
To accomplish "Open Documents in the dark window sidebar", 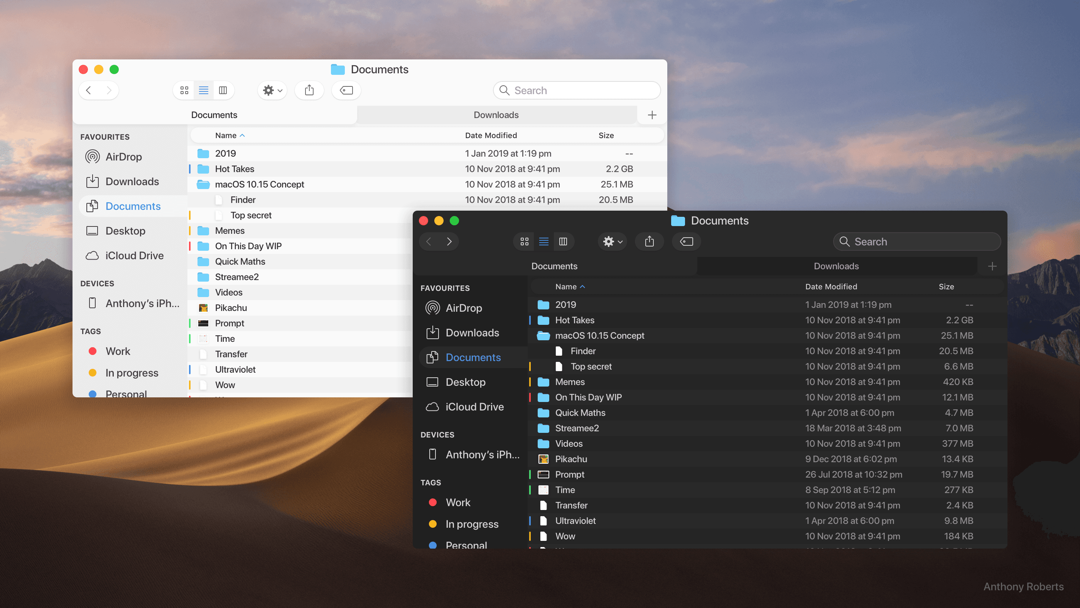I will (473, 358).
